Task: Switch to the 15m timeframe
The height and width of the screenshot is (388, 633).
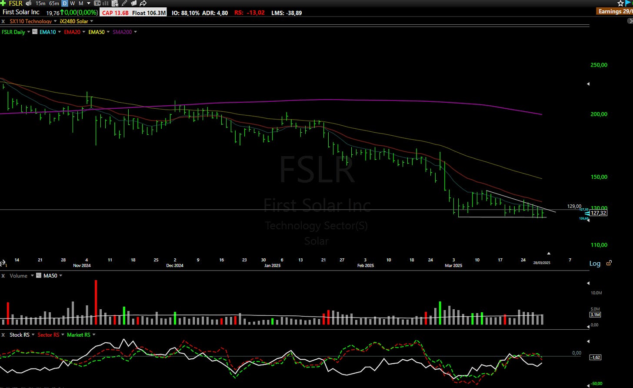Action: pos(40,3)
